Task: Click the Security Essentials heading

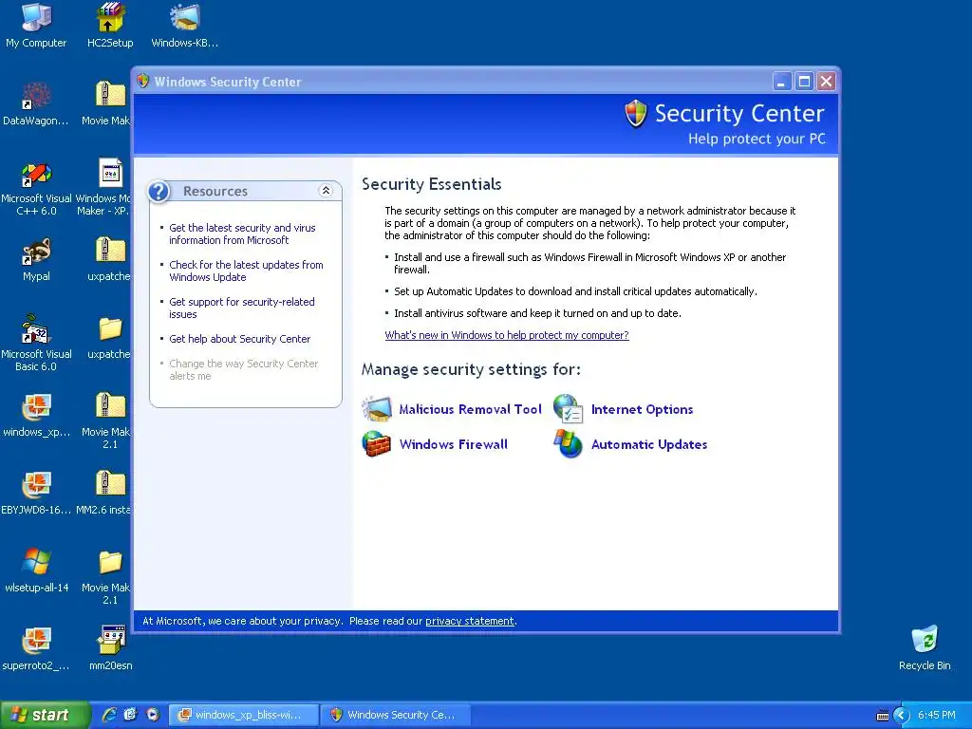Action: [x=432, y=184]
